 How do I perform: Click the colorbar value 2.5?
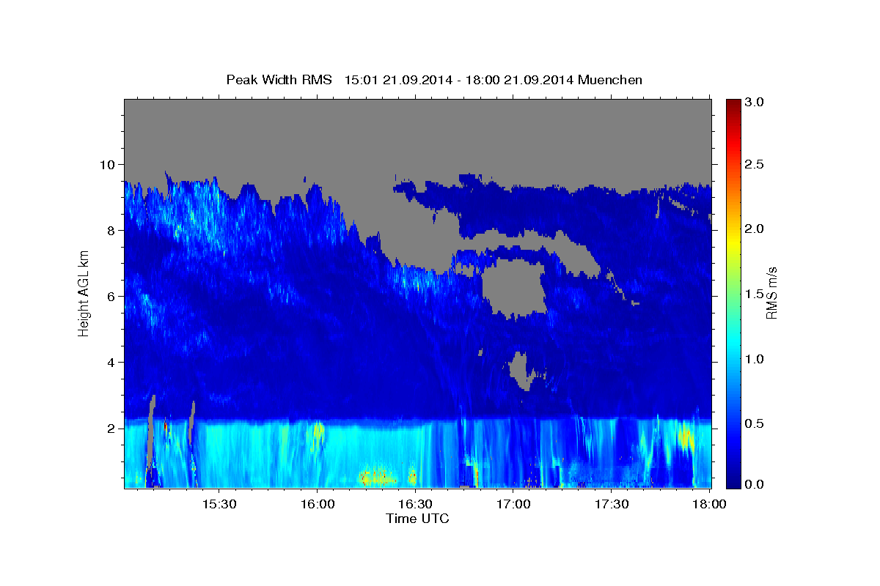click(755, 164)
